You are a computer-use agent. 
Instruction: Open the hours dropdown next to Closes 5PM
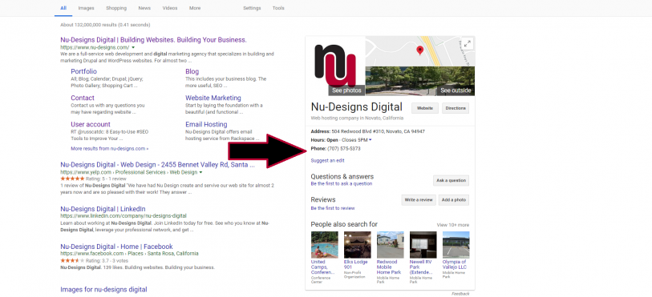(370, 140)
